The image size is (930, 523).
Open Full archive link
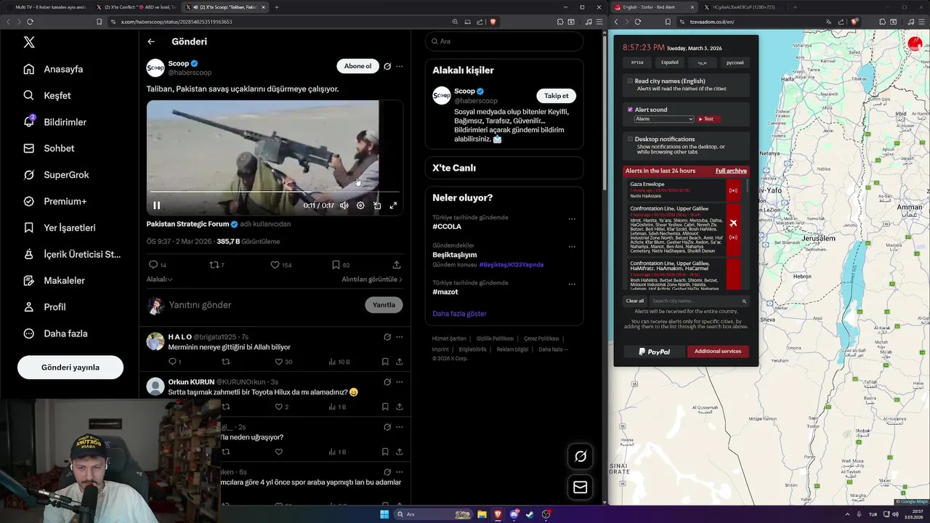coord(731,171)
